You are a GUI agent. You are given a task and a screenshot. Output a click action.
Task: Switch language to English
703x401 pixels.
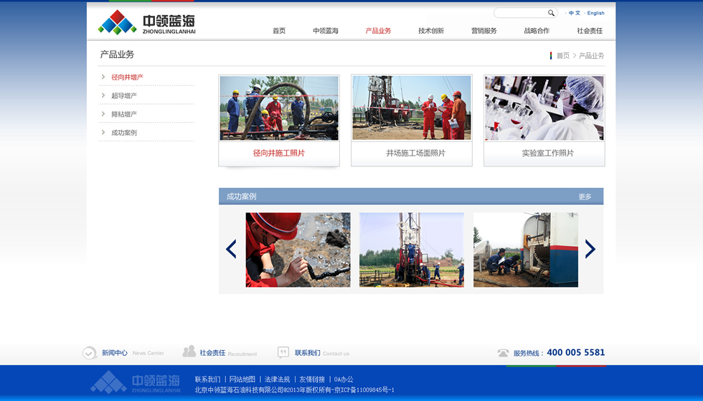tap(595, 13)
